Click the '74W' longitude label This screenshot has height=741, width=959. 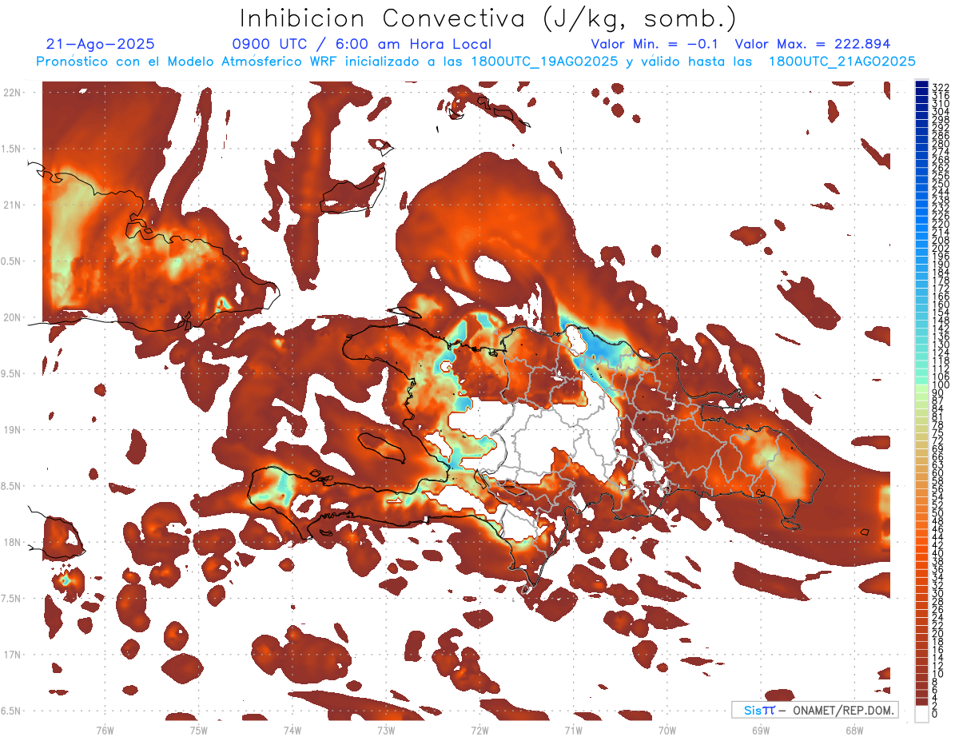(292, 730)
